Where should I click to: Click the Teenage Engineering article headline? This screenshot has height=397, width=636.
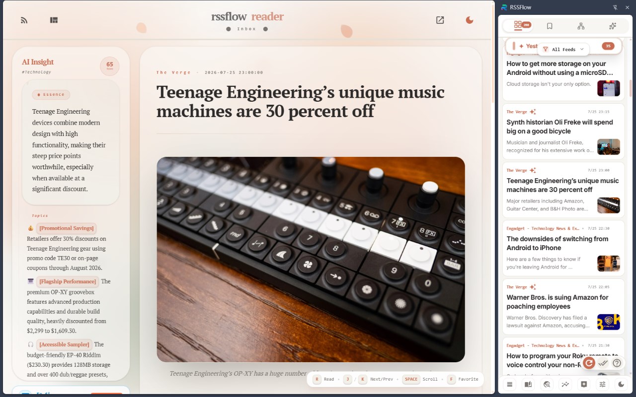tap(301, 102)
